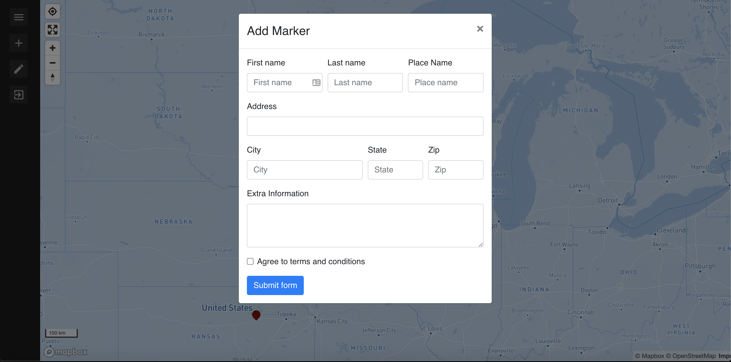Click into the Zip field

(455, 170)
